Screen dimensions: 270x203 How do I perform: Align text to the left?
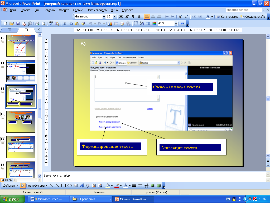(x=147, y=17)
